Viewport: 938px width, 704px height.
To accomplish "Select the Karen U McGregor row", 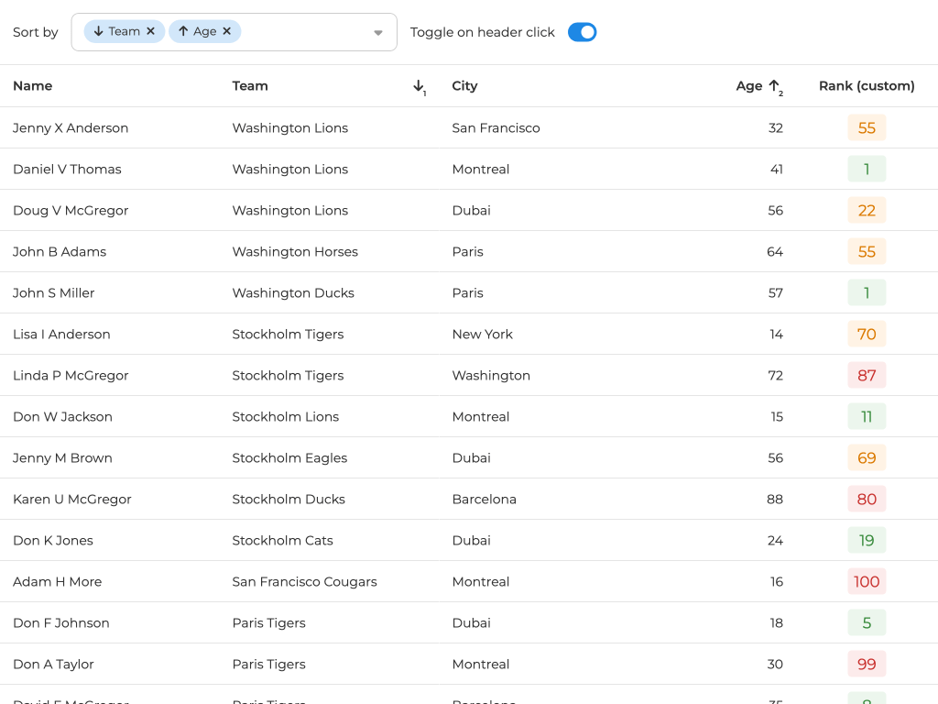I will [72, 500].
